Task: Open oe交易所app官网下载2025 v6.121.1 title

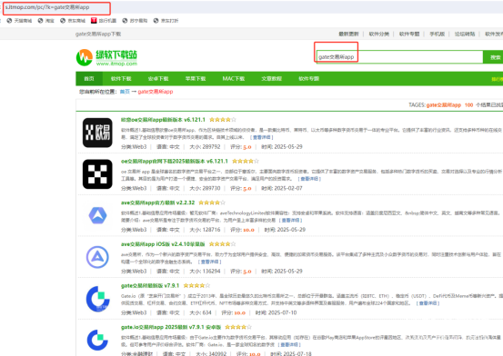Action: [175, 161]
